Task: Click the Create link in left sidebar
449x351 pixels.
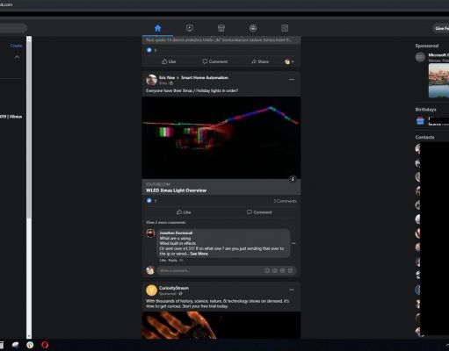Action: 16,46
